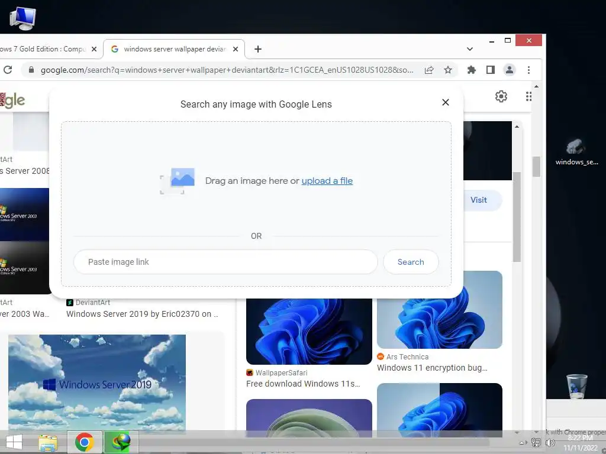Close the windows server wallpaper tab
Image resolution: width=606 pixels, height=454 pixels.
click(x=236, y=49)
